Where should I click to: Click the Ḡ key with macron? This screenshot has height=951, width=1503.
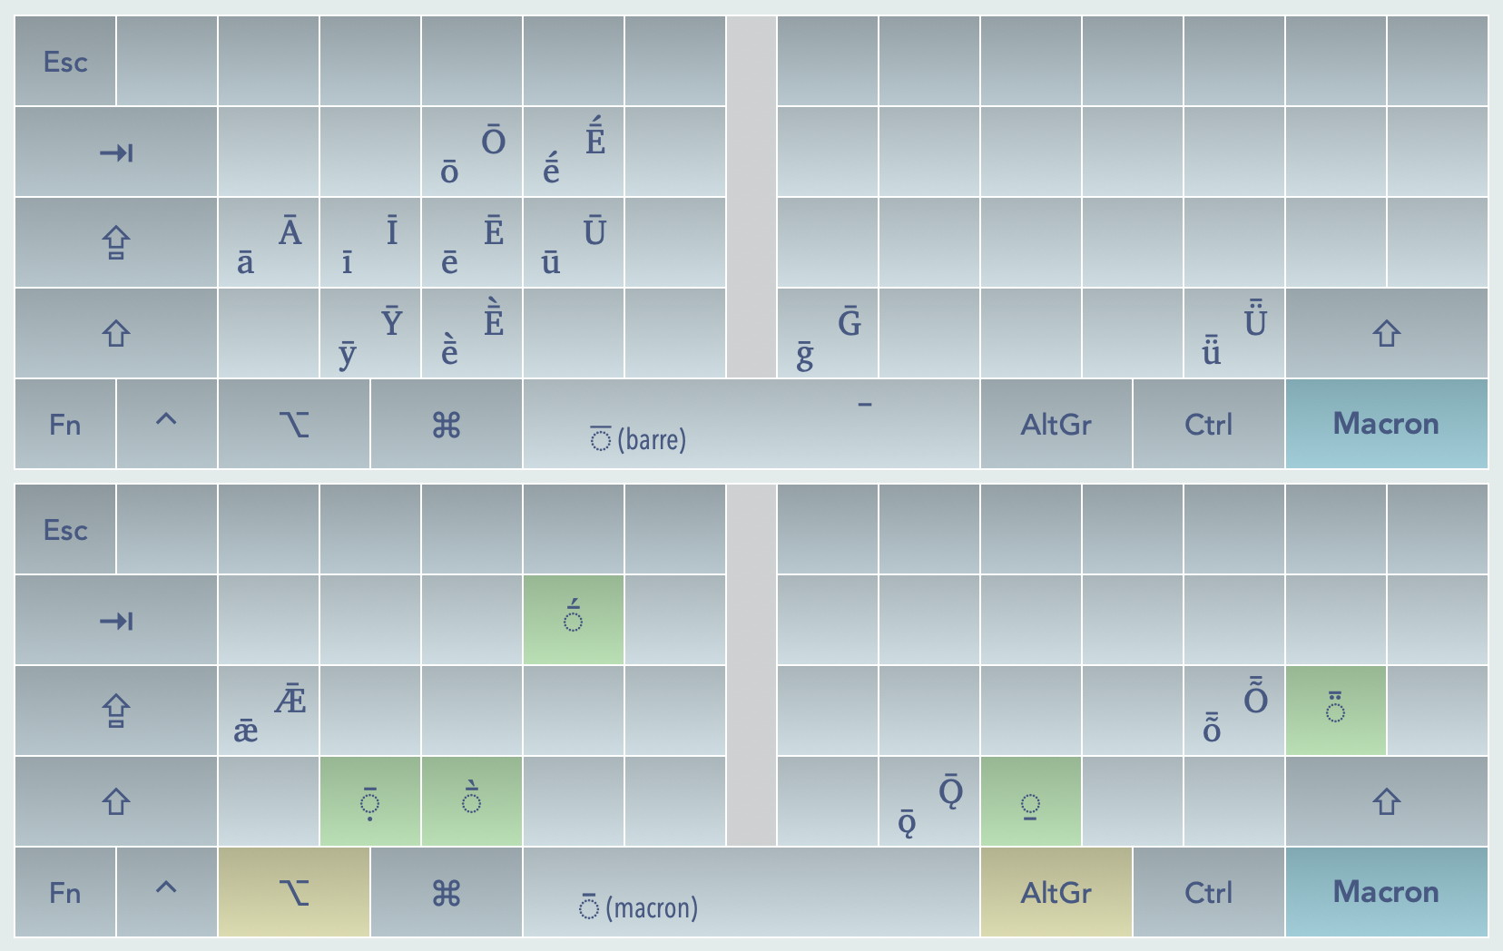[x=827, y=334]
